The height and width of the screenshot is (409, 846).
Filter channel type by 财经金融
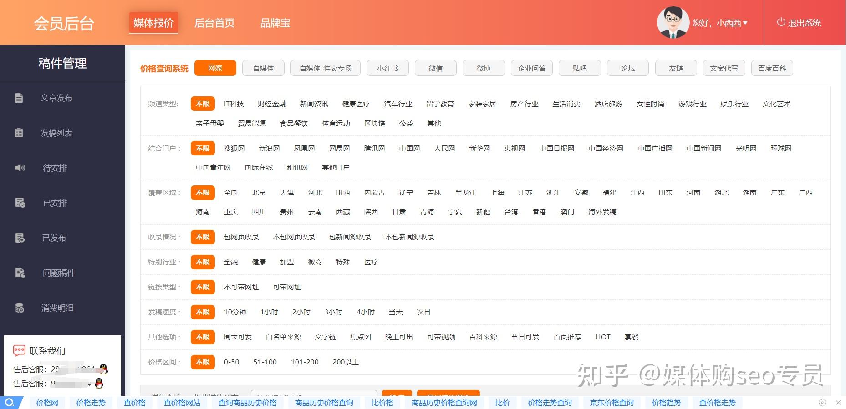(x=272, y=104)
